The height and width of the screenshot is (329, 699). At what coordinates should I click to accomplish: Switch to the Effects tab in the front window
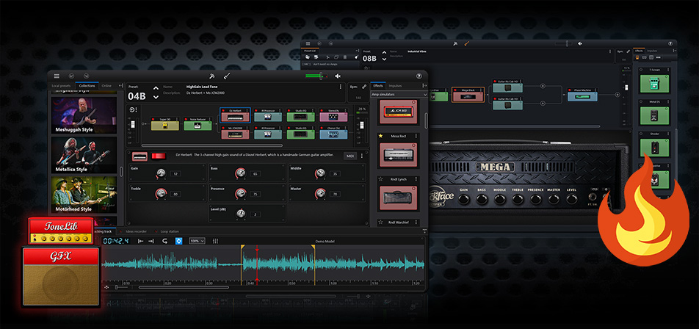pyautogui.click(x=378, y=86)
